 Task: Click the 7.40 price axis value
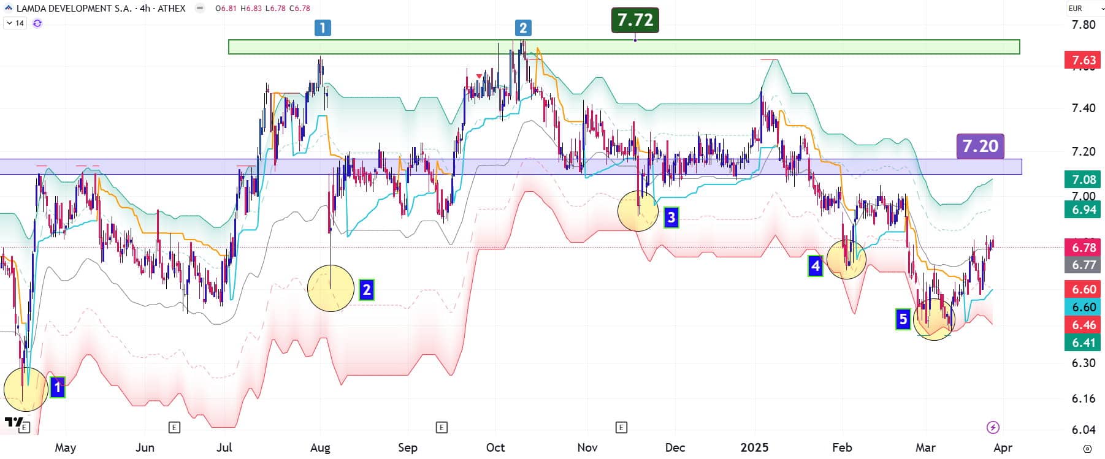point(1084,108)
